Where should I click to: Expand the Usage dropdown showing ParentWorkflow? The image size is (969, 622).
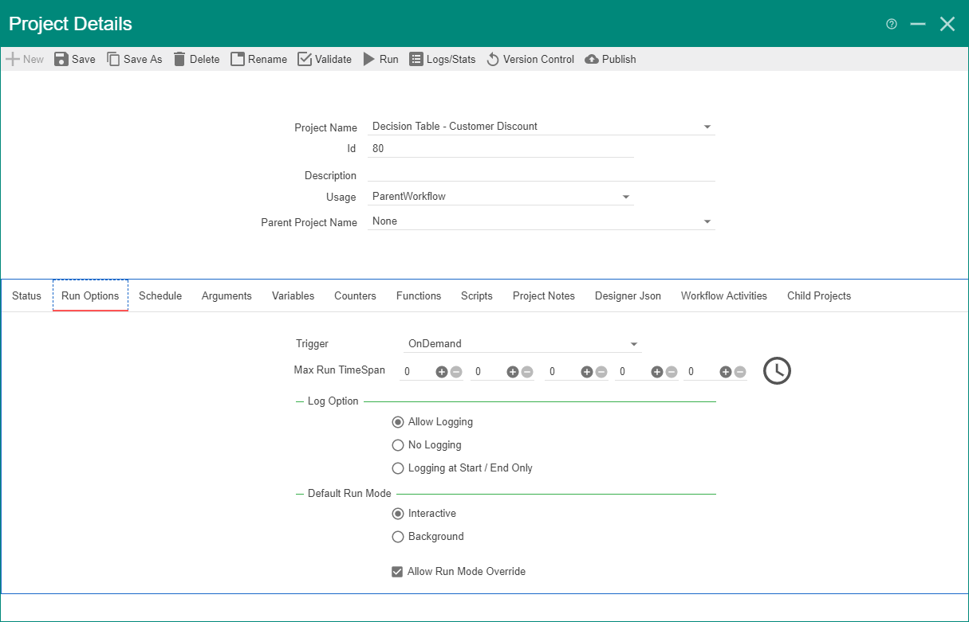pyautogui.click(x=626, y=197)
